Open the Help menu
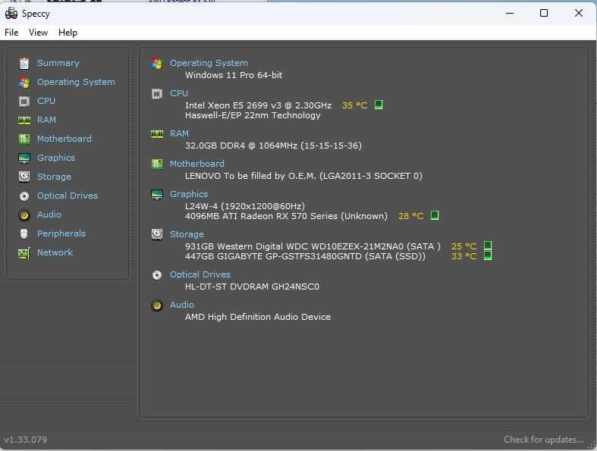Image resolution: width=597 pixels, height=451 pixels. pos(68,33)
